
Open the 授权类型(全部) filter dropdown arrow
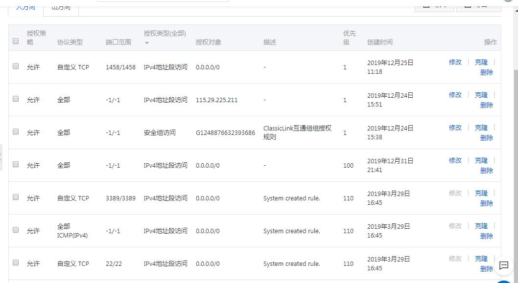tap(146, 43)
